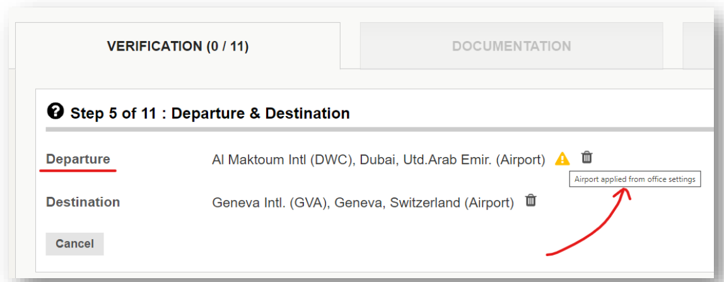This screenshot has height=282, width=724.
Task: Click the Destination field label
Action: pos(83,202)
